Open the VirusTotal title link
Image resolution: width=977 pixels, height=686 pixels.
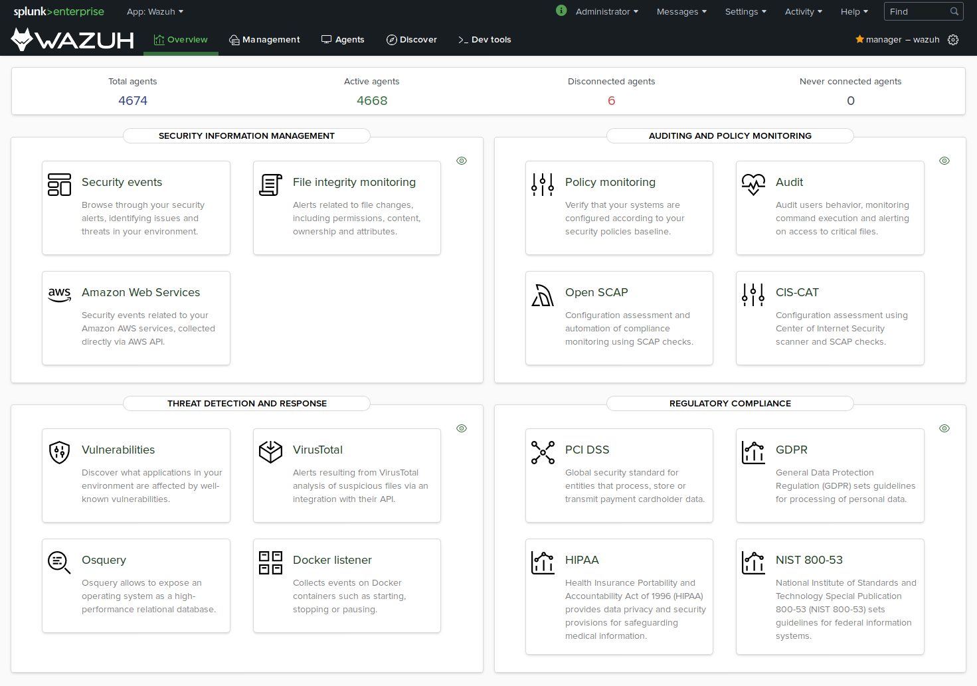317,450
